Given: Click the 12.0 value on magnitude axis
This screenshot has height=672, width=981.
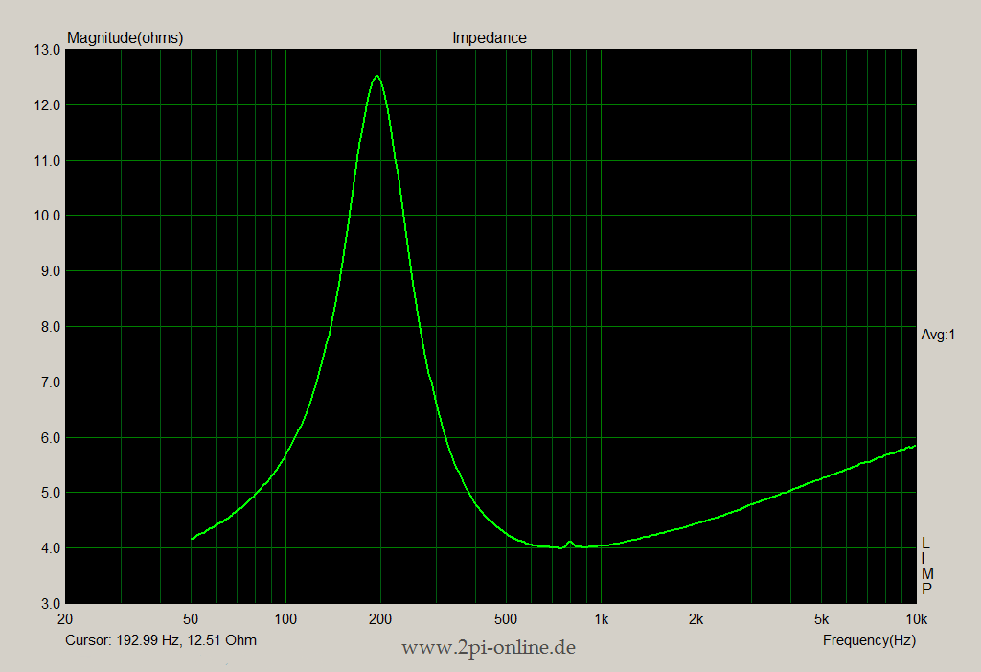Looking at the screenshot, I should [x=48, y=105].
